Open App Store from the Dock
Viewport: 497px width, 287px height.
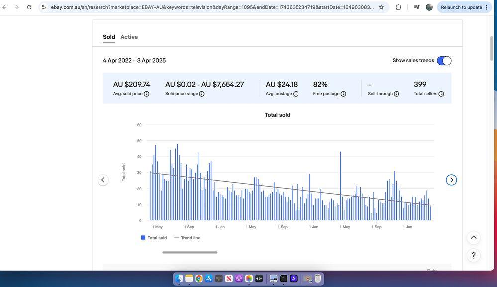(209, 279)
